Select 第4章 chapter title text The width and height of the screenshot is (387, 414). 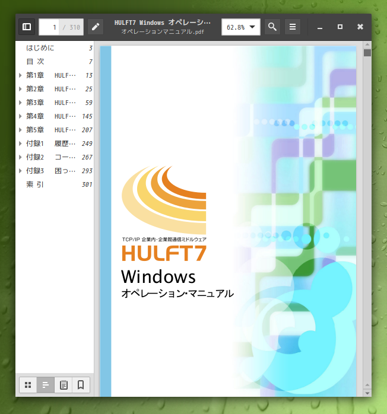click(51, 116)
